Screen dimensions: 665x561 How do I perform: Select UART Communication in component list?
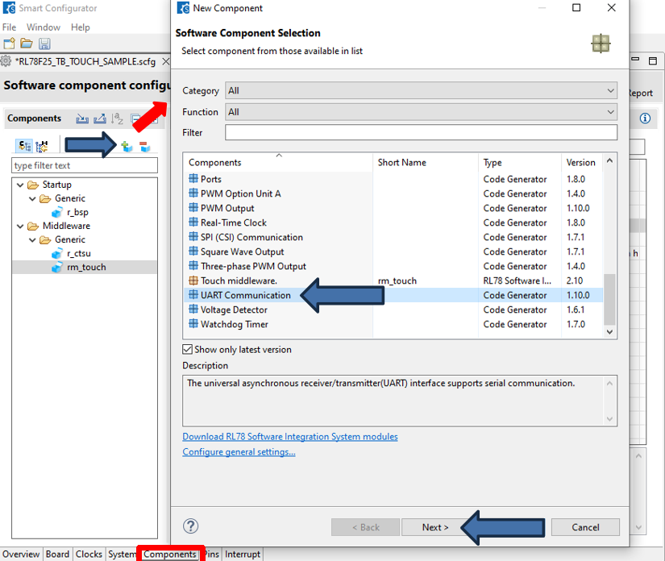[245, 295]
